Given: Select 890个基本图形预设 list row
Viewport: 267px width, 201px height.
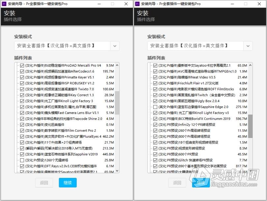Looking at the screenshot, I should click(x=200, y=166).
